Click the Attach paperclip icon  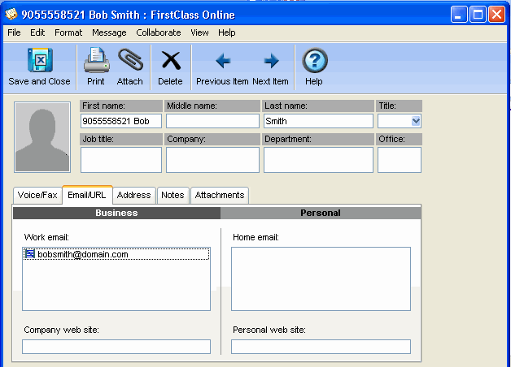tap(130, 61)
